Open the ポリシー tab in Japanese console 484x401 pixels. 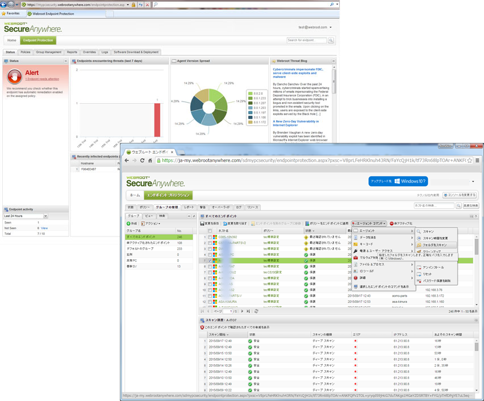point(144,207)
